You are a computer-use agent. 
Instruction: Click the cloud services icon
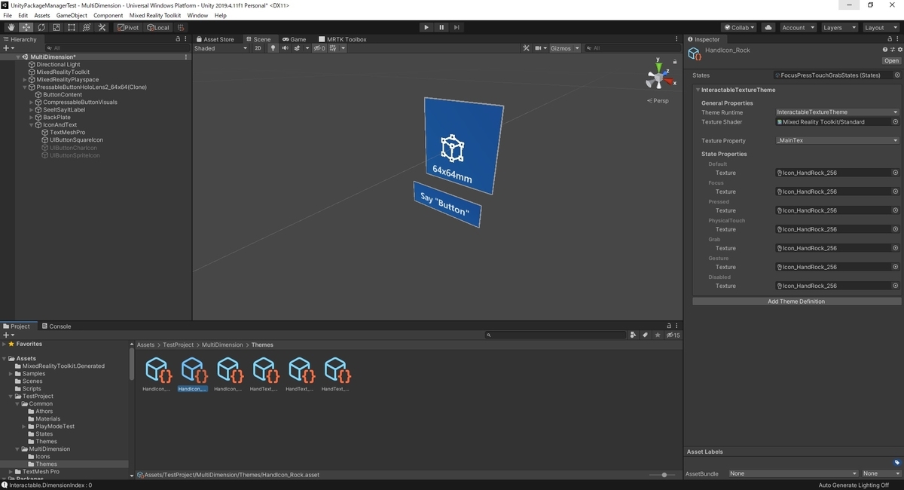tap(768, 27)
